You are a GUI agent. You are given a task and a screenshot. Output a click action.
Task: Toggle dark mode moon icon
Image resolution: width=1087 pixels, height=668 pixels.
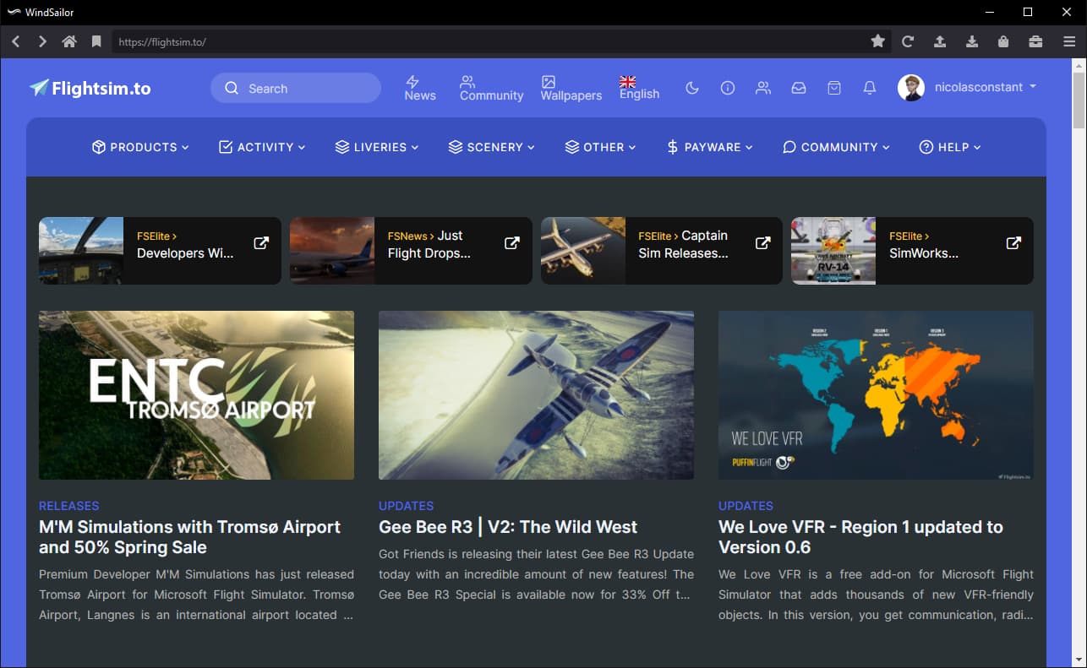pos(692,88)
